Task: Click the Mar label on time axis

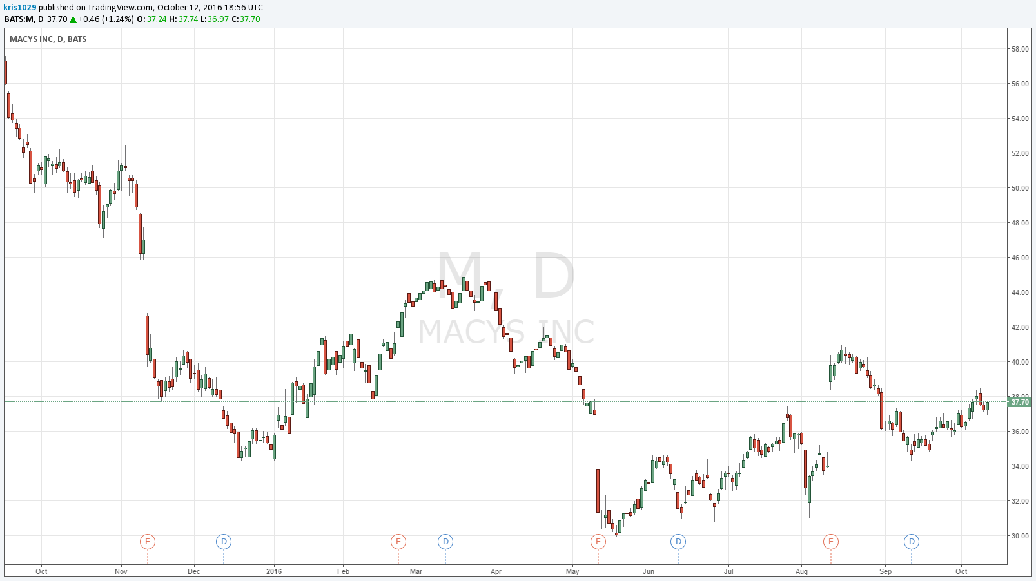Action: point(416,571)
